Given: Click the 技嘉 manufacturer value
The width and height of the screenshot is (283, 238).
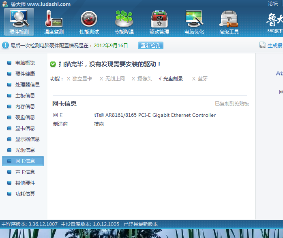Looking at the screenshot, I should coord(99,124).
